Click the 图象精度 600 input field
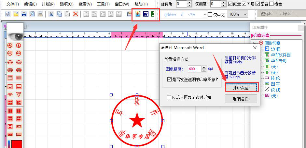 [195, 69]
